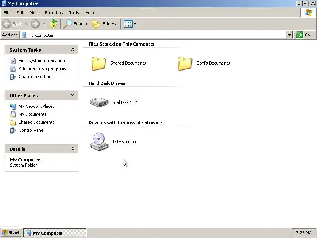This screenshot has height=238, width=317.
Task: Open the Views dropdown arrow
Action: [x=135, y=24]
